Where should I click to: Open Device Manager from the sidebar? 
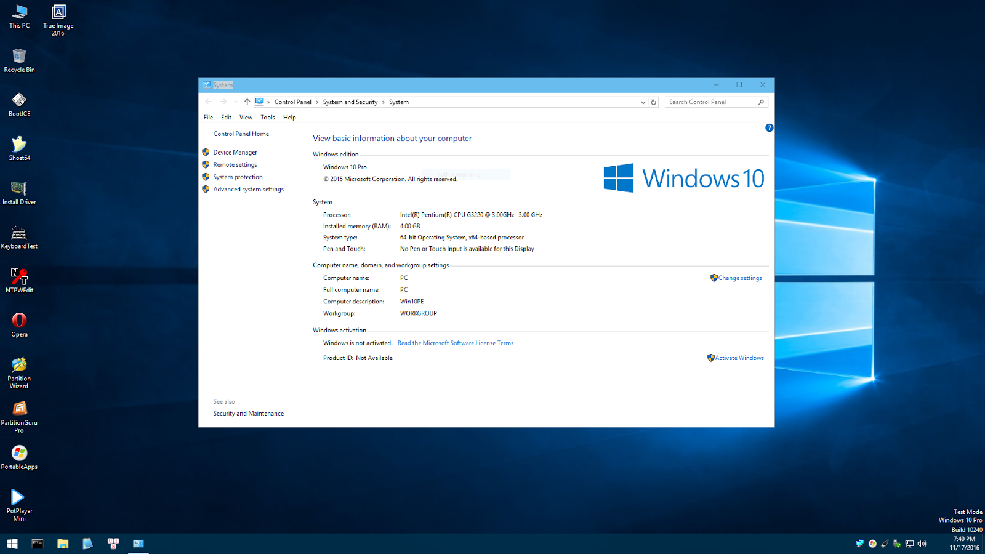235,152
